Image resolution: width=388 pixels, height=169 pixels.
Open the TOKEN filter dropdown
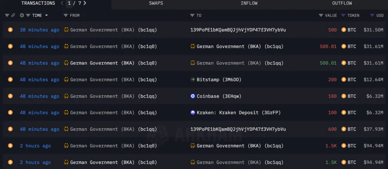coord(343,16)
